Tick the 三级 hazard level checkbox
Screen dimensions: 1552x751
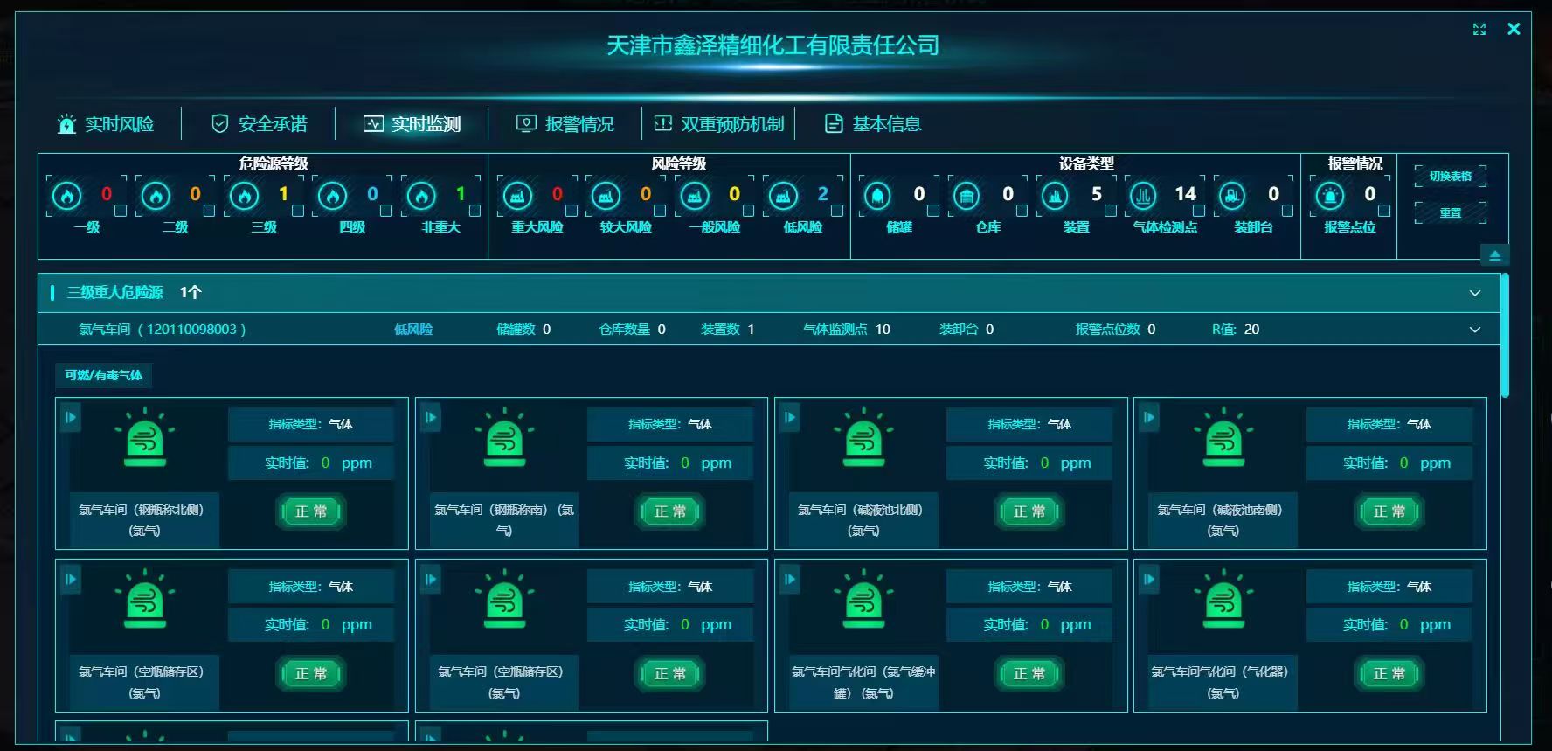(298, 211)
